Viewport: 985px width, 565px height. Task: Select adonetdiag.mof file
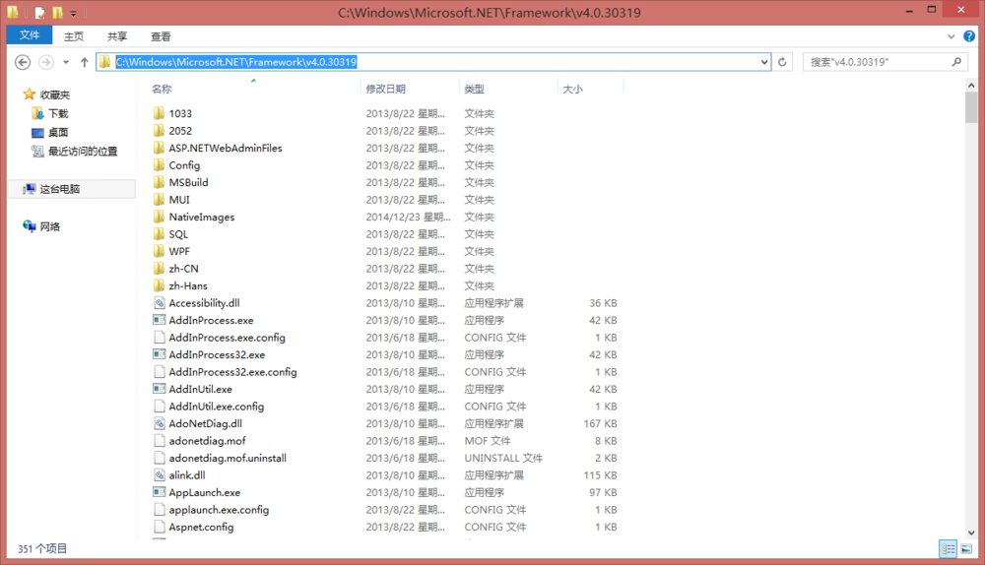(x=207, y=441)
